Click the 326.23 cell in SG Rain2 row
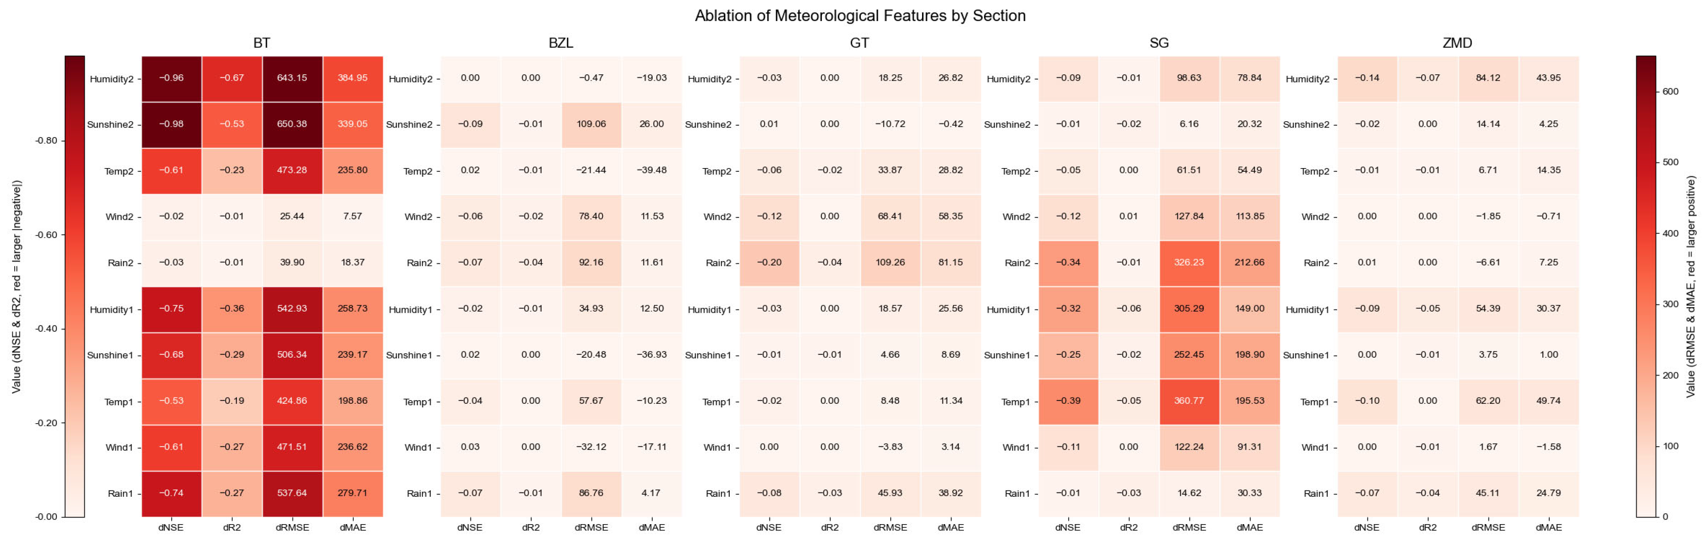1707x550 pixels. pos(1189,262)
